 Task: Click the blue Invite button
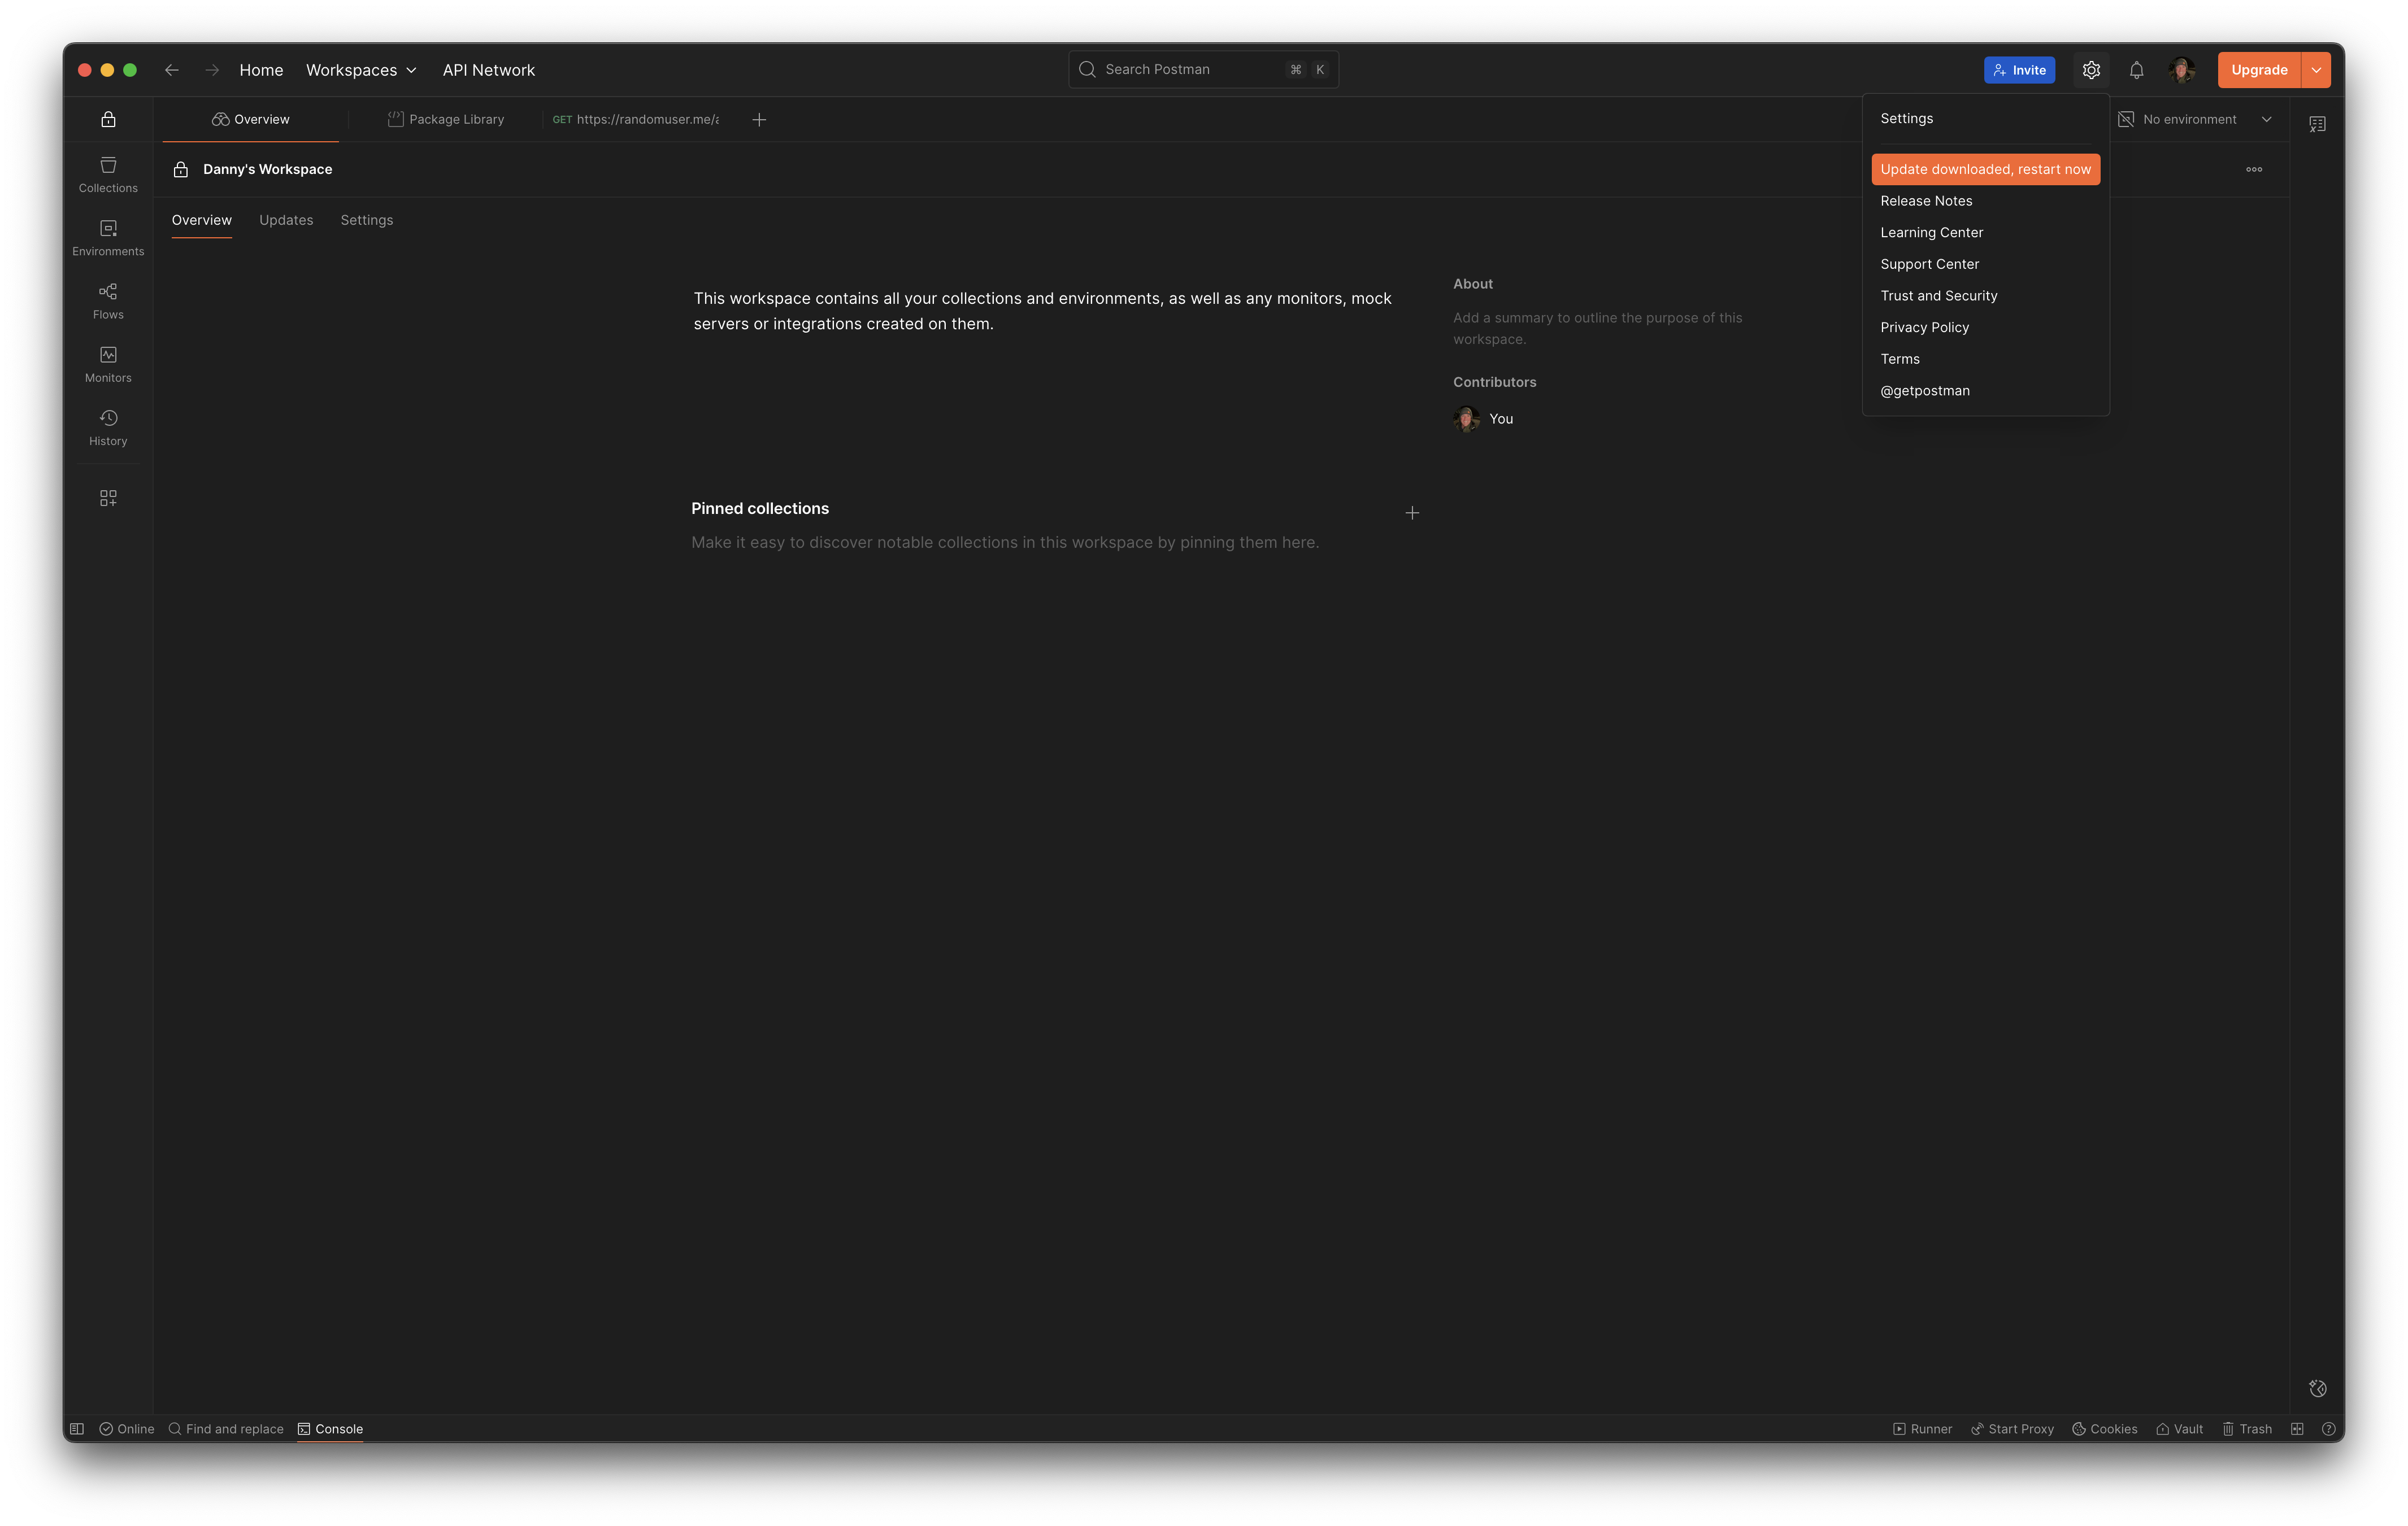pyautogui.click(x=2019, y=70)
